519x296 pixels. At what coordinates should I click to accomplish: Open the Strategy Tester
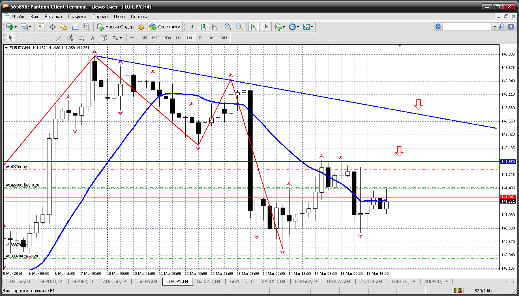click(x=86, y=27)
